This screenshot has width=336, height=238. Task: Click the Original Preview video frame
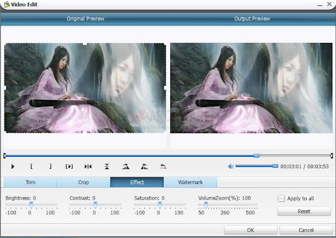click(85, 88)
